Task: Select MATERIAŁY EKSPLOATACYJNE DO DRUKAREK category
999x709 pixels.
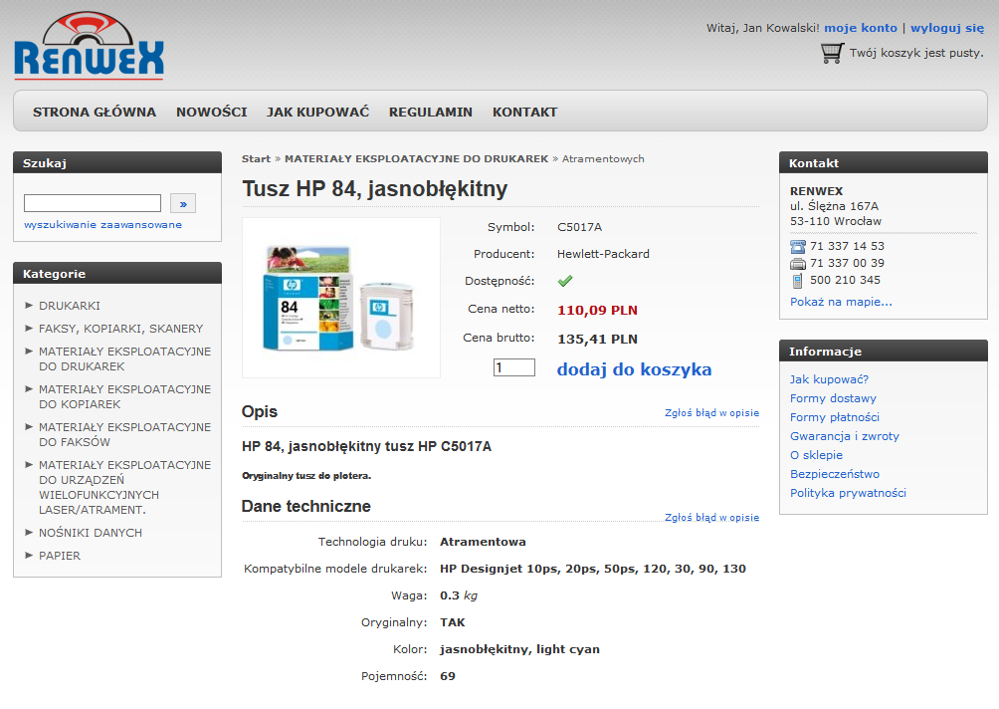Action: point(125,358)
